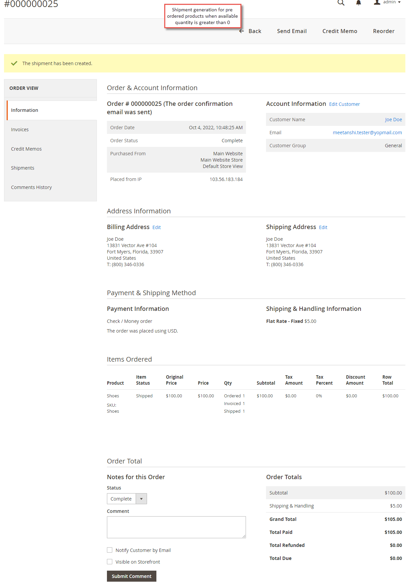Viewport: 406px width, 584px height.
Task: Open the Edit Customer link
Action: coord(345,104)
